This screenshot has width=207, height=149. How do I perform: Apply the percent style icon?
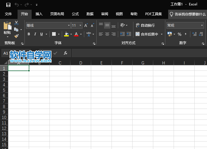179,34
